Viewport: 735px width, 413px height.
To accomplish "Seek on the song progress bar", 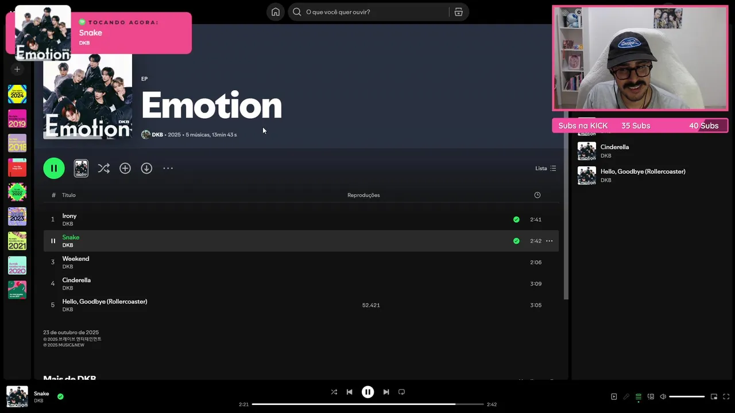I will (x=367, y=404).
